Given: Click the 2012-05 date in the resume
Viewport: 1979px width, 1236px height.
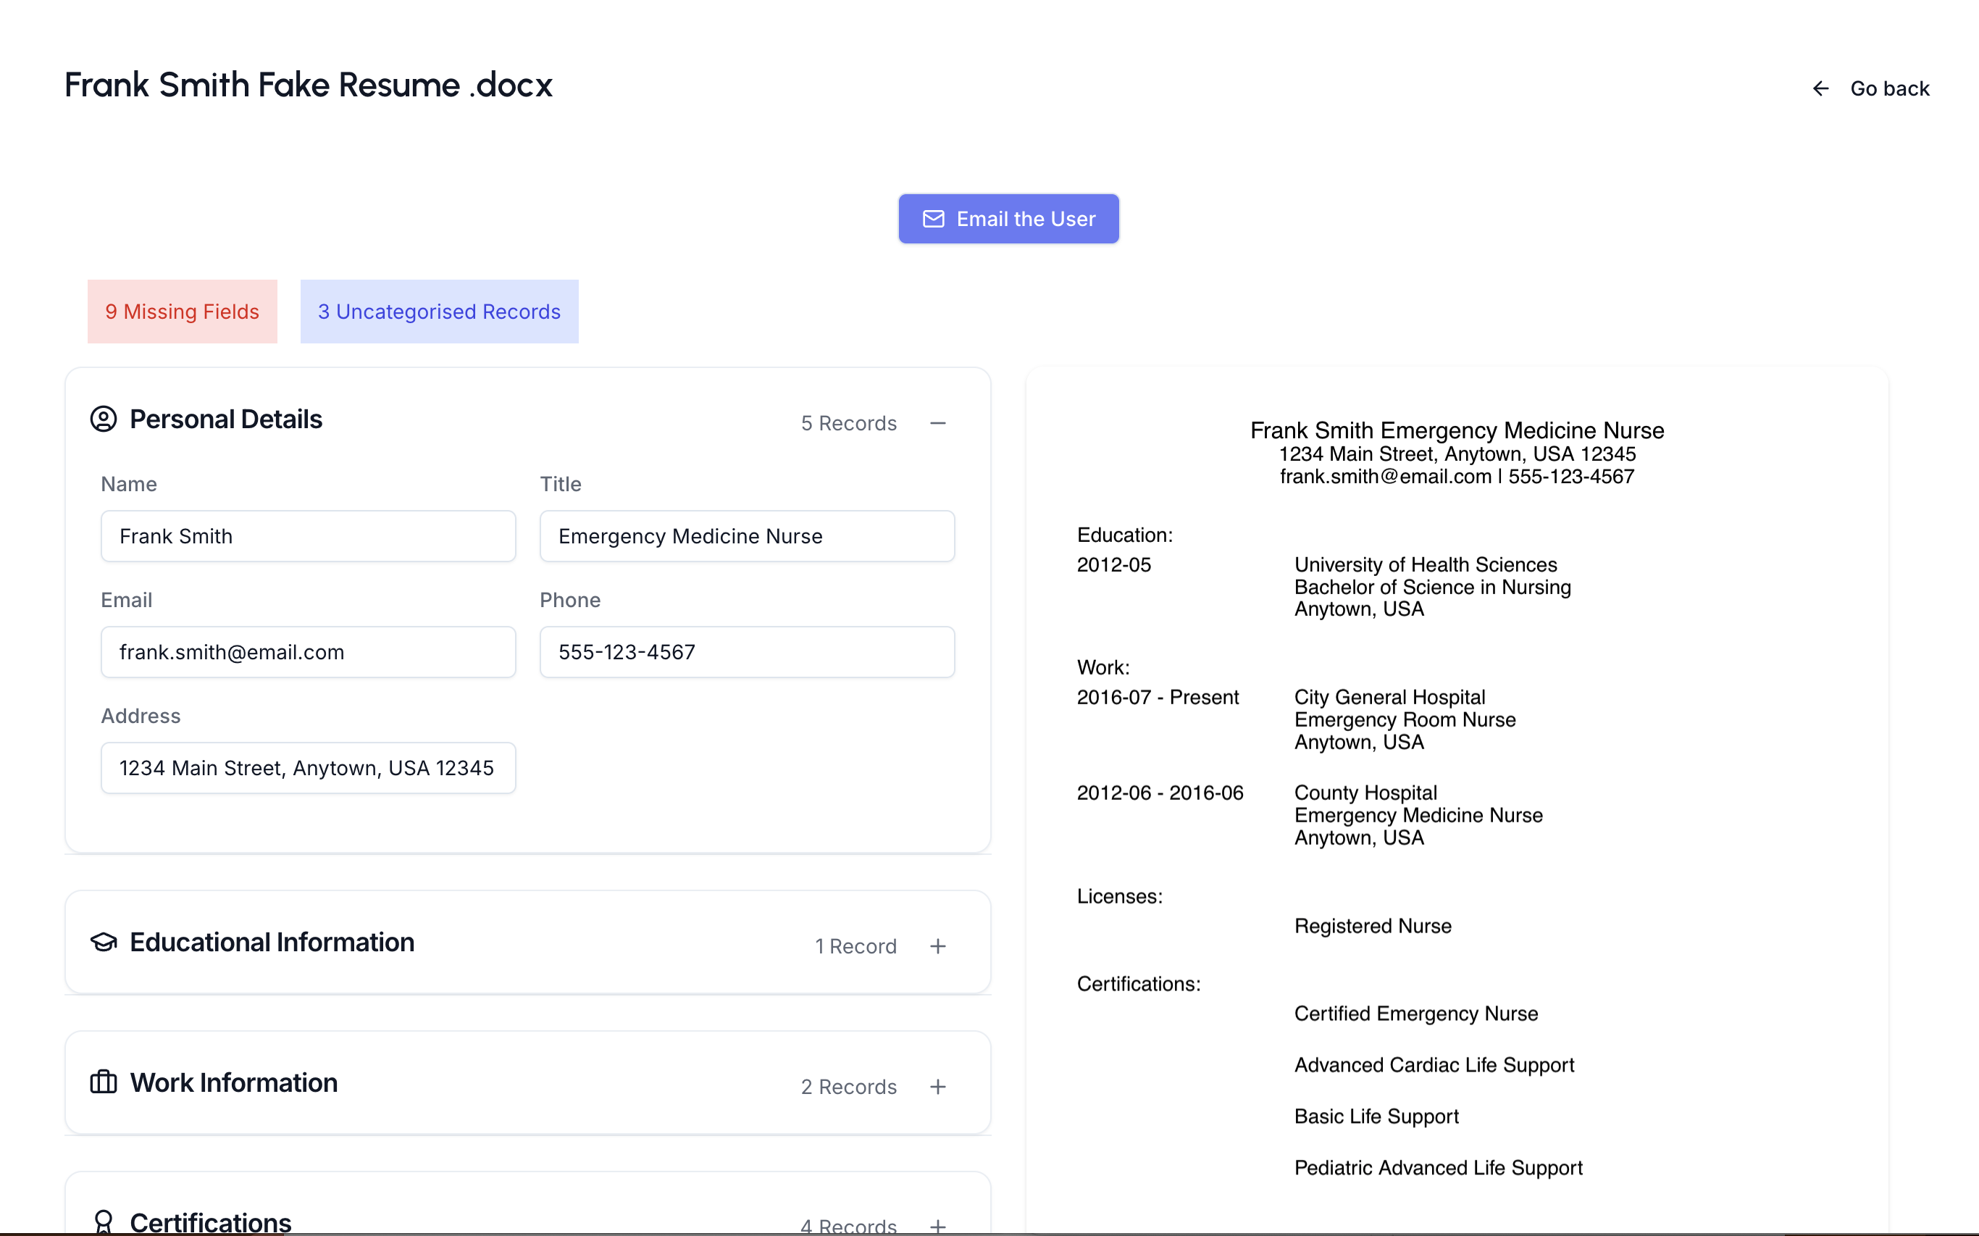Looking at the screenshot, I should tap(1113, 565).
